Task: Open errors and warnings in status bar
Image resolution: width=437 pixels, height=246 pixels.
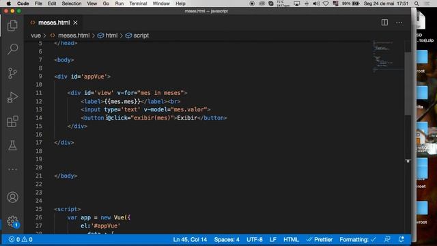Action: (x=20, y=240)
